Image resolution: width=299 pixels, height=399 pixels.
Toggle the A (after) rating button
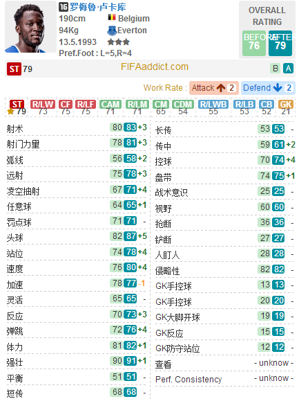point(288,68)
